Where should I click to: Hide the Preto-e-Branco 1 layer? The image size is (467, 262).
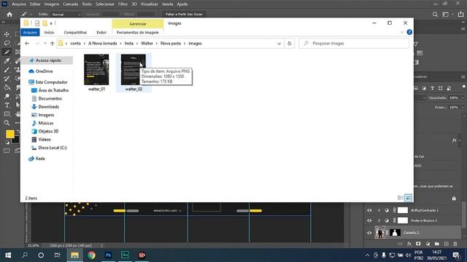pos(369,221)
